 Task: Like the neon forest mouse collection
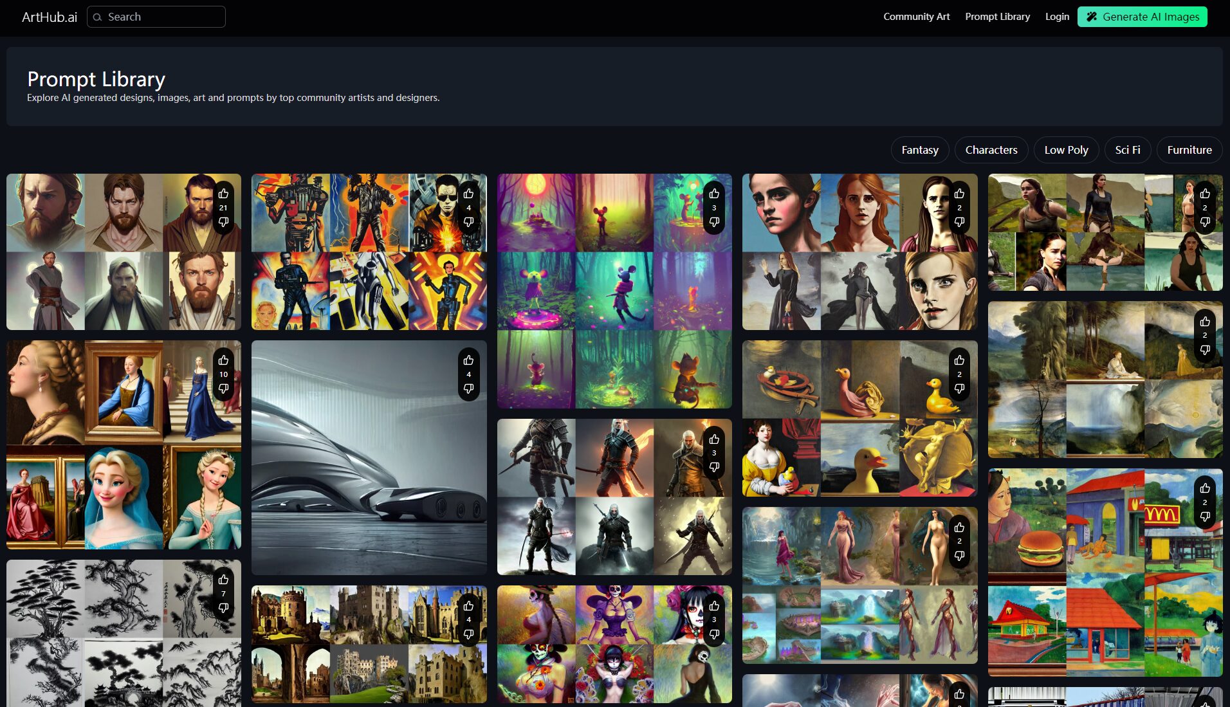pos(714,194)
